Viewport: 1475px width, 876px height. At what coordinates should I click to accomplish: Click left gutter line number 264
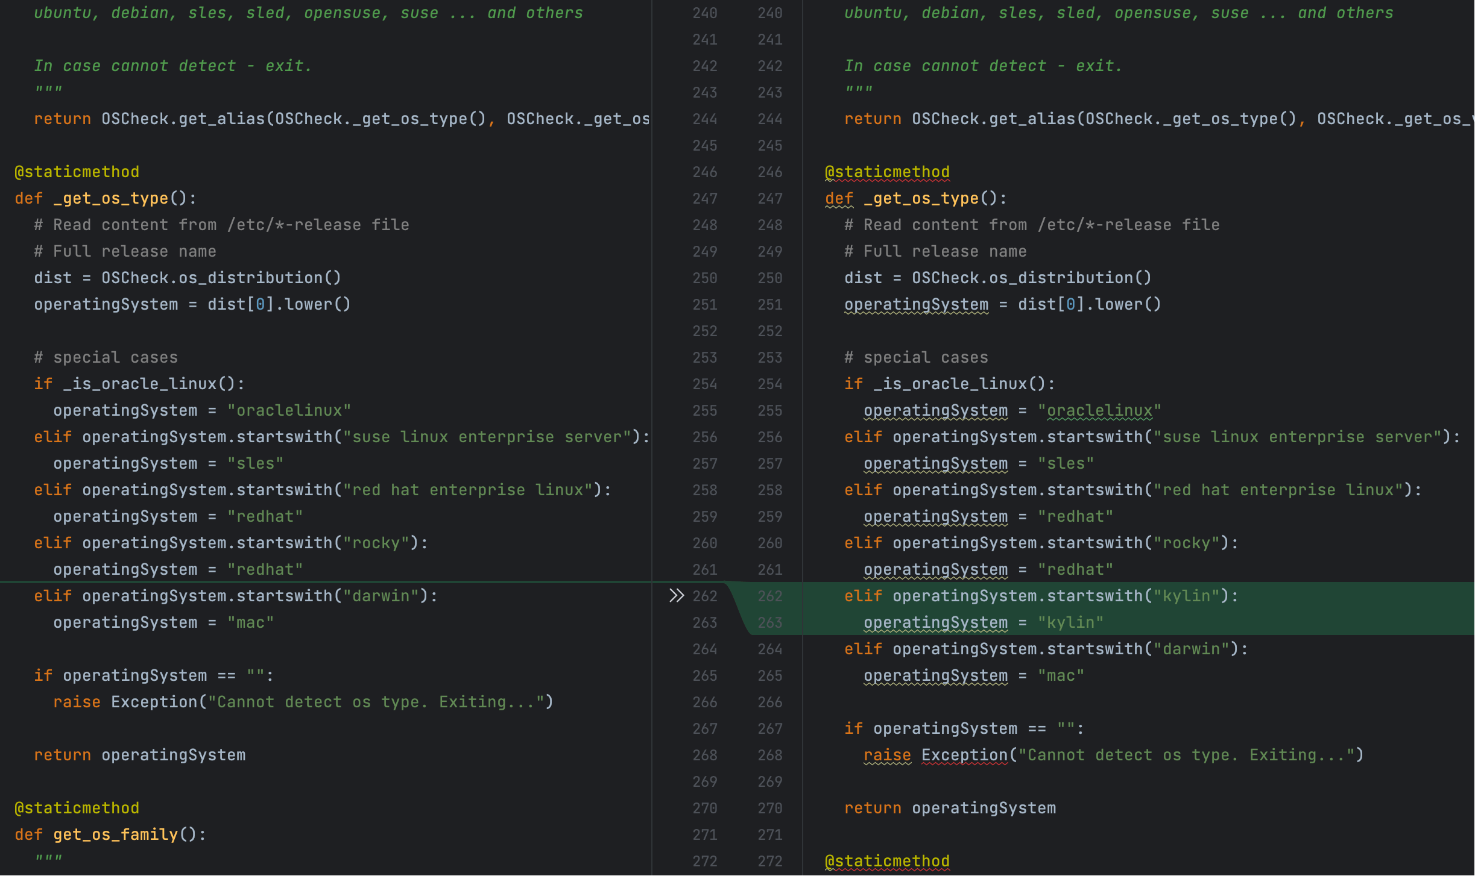pyautogui.click(x=704, y=649)
